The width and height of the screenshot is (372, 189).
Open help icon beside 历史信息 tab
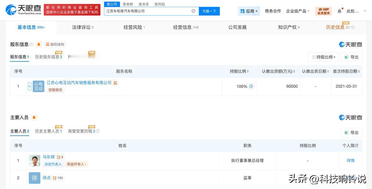tap(353, 27)
